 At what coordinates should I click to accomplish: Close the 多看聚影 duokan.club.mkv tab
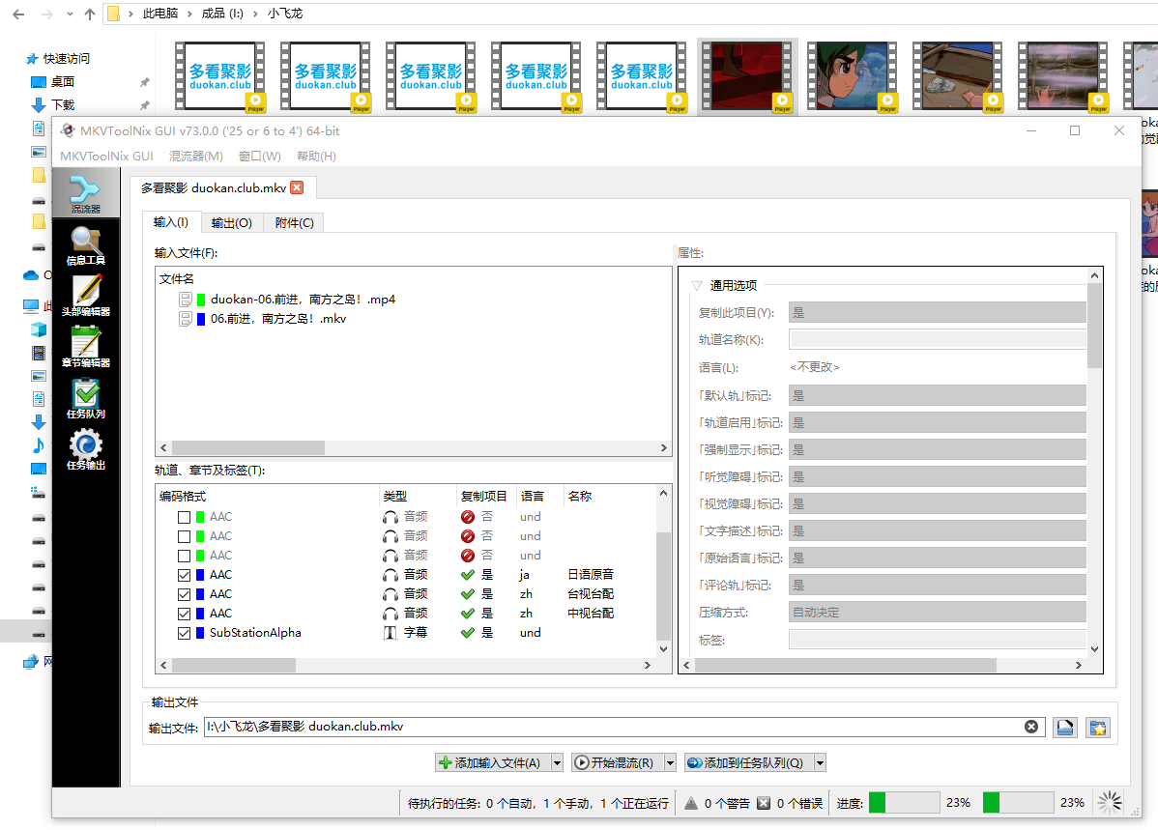(297, 187)
